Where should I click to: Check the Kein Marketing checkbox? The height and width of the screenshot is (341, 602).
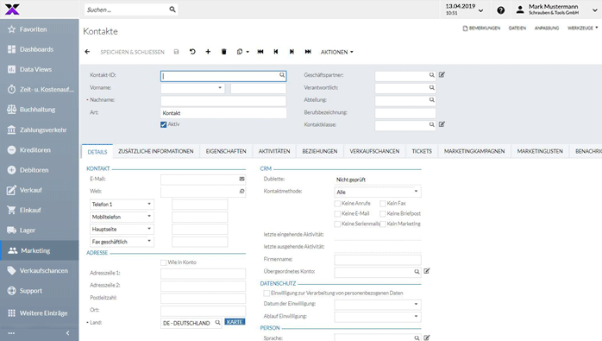click(383, 224)
